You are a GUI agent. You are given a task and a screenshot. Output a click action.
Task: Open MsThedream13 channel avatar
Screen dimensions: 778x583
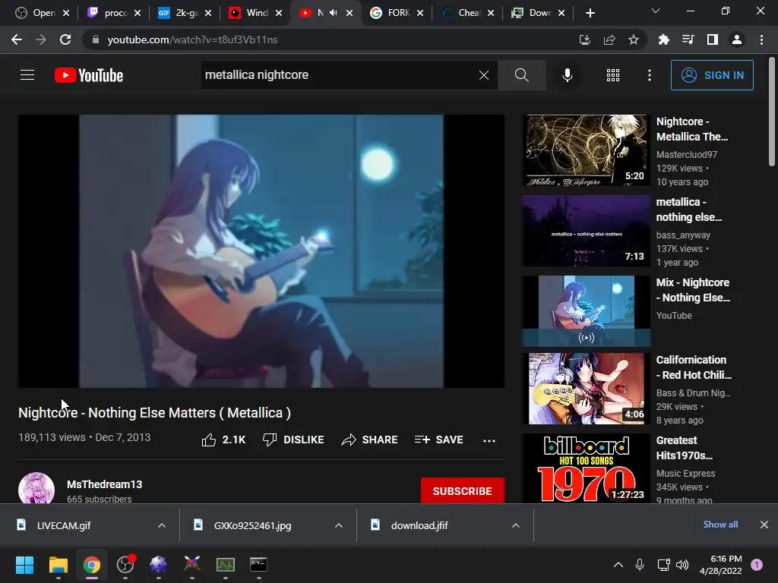tap(36, 489)
